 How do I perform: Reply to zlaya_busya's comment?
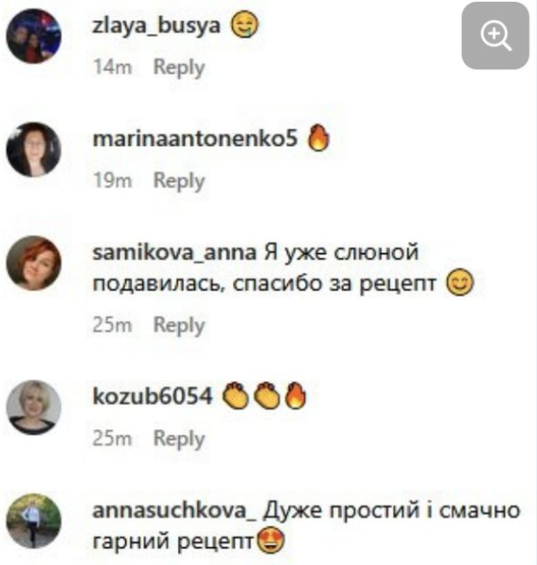click(179, 68)
